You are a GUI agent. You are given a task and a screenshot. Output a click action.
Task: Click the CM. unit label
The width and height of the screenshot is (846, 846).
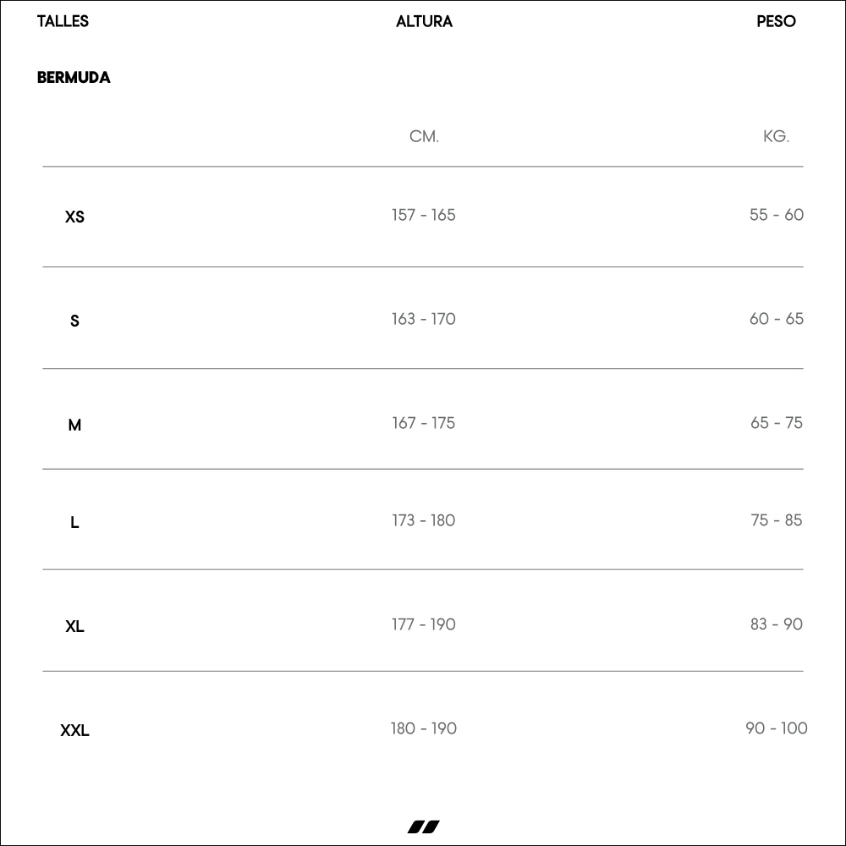424,136
